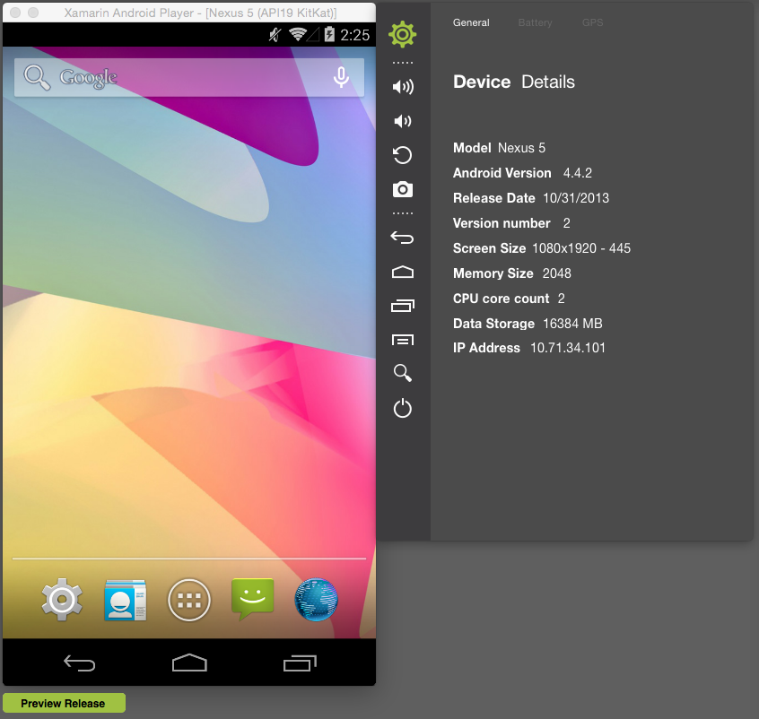The image size is (759, 719).
Task: Open the Android Settings app in dock
Action: pyautogui.click(x=62, y=600)
